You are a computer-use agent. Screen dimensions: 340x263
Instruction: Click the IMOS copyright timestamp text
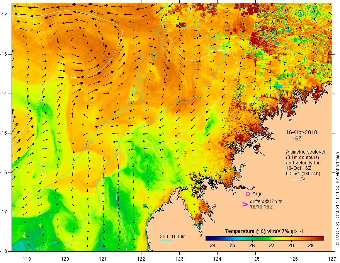[x=337, y=198]
